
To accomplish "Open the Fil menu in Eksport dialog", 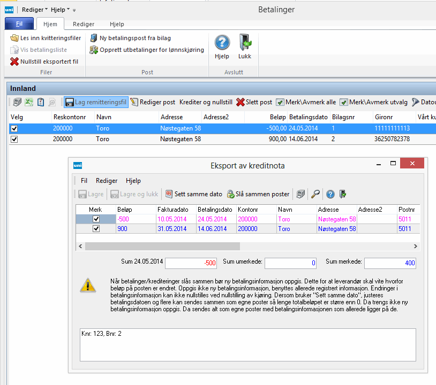I will [x=84, y=181].
